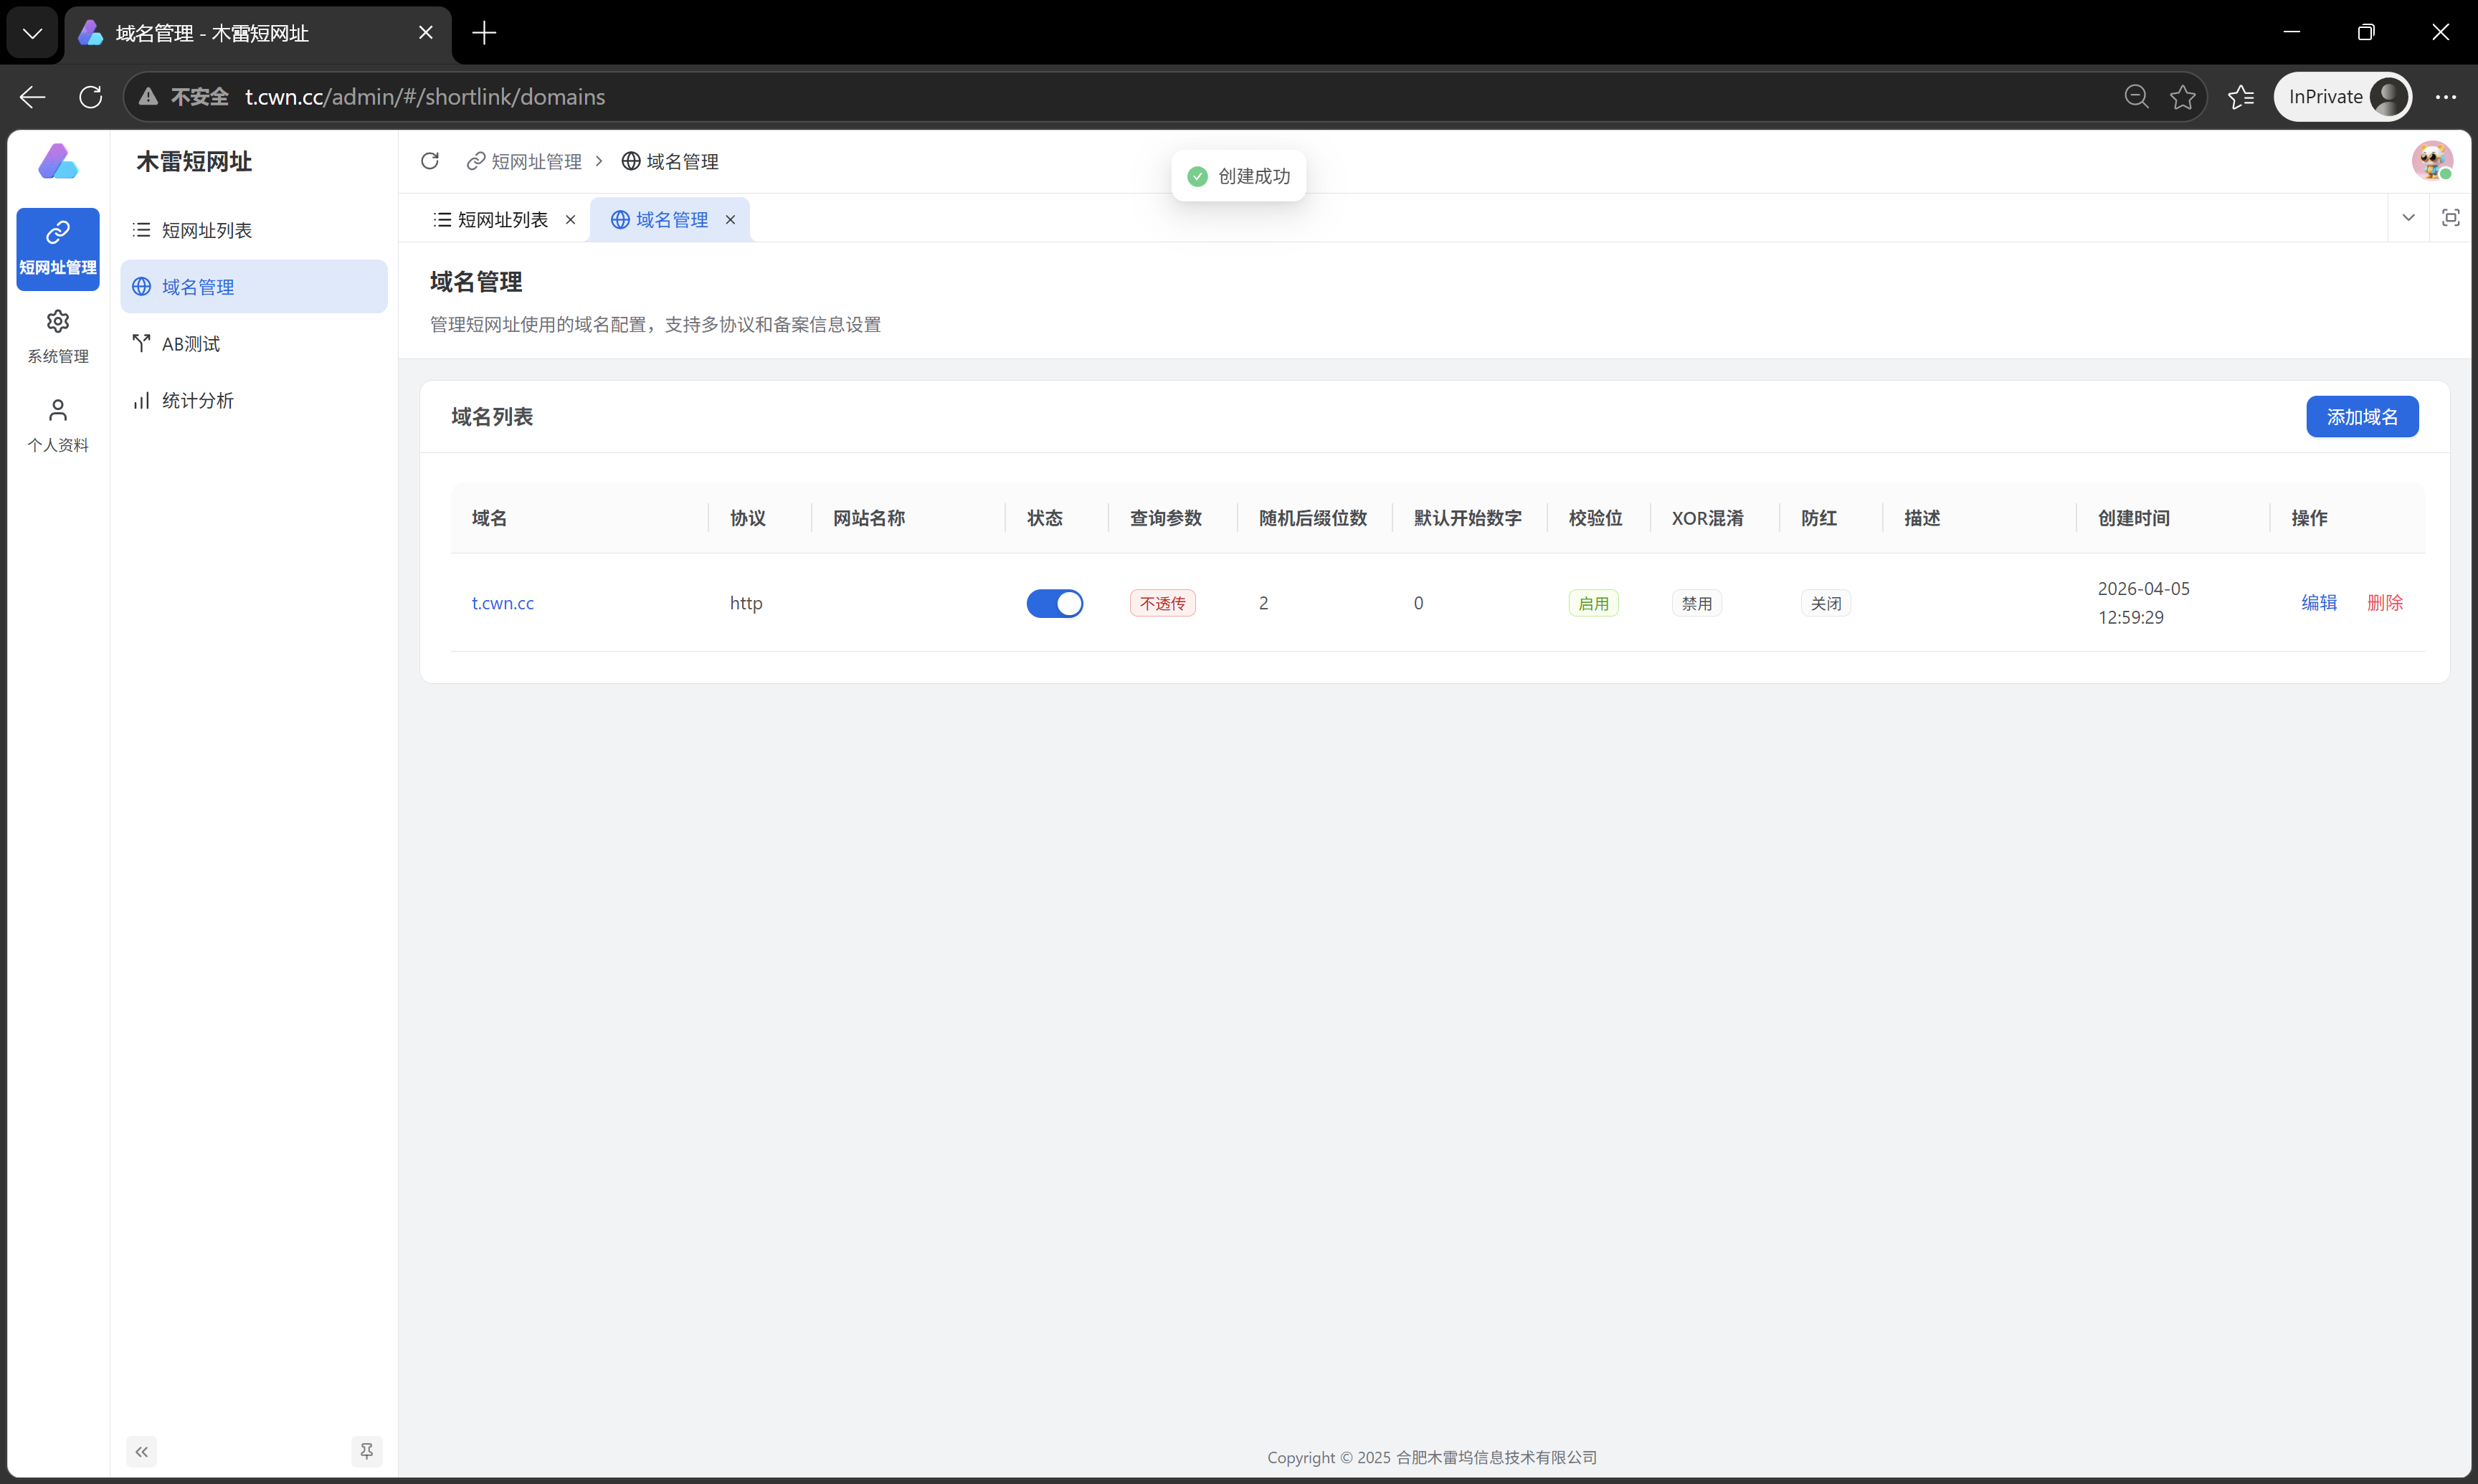The width and height of the screenshot is (2478, 1484).
Task: Toggle fullscreen content icon at tab bar right
Action: [x=2450, y=218]
